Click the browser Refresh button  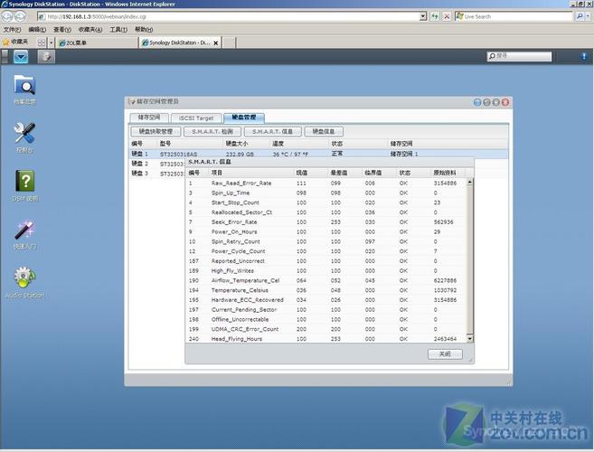pyautogui.click(x=435, y=16)
